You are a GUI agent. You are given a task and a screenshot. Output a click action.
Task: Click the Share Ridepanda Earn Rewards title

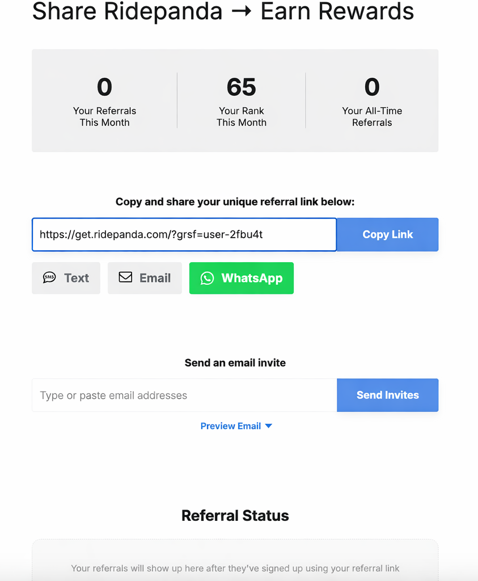(223, 11)
